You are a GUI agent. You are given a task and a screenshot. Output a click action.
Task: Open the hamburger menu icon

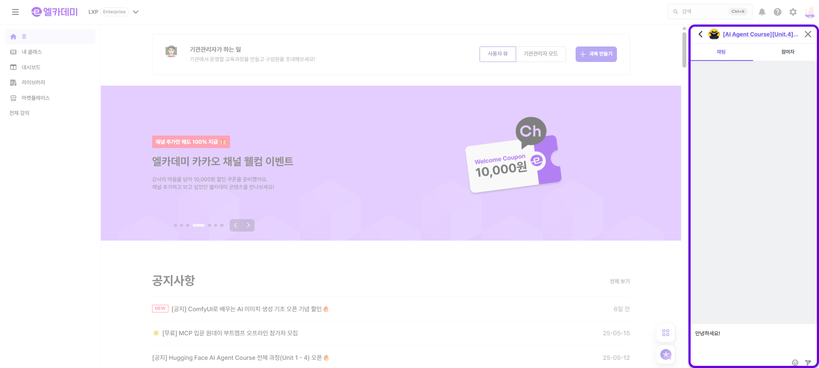(16, 12)
